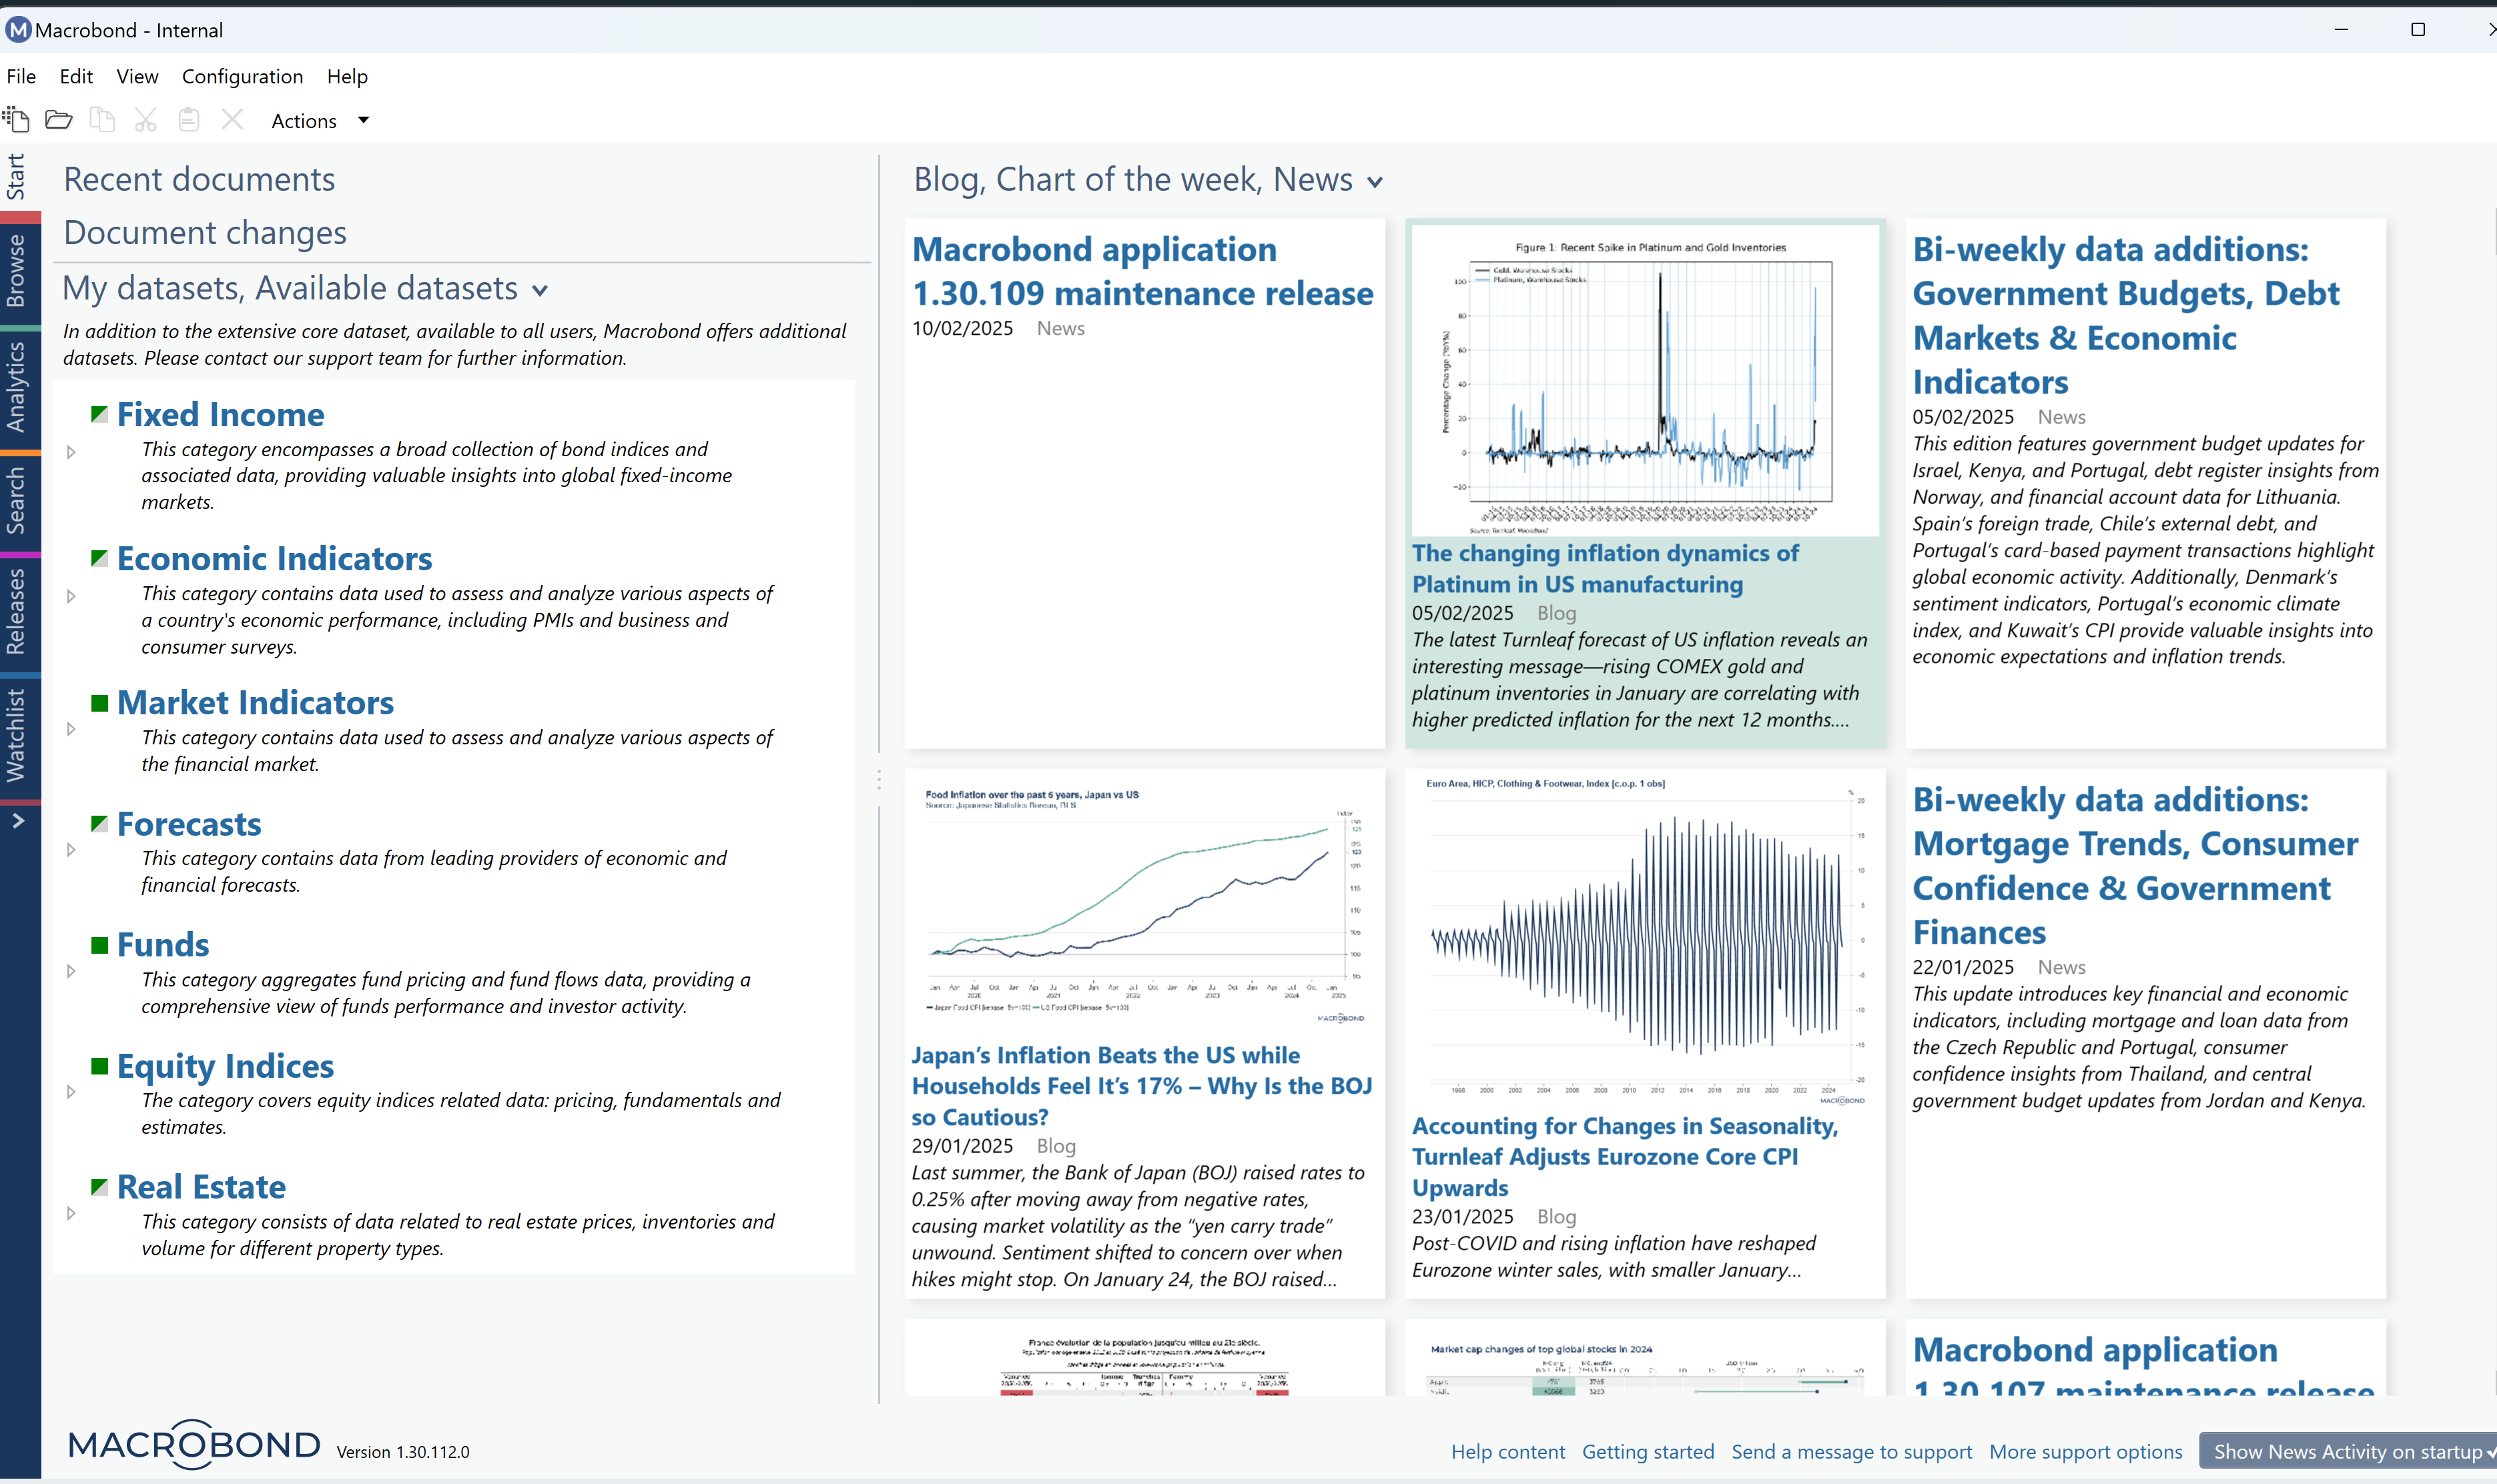Image resolution: width=2497 pixels, height=1484 pixels.
Task: Open the Configuration menu
Action: 242,76
